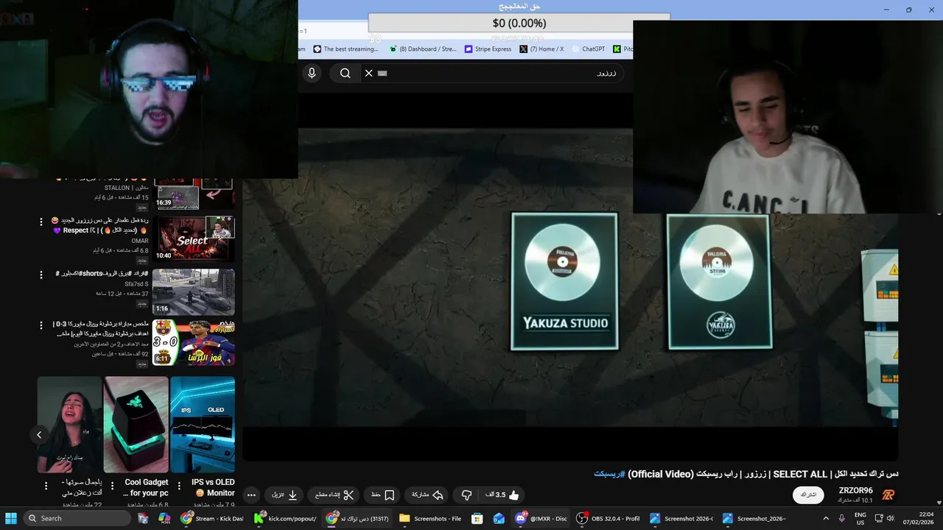Open the Barcelona 3-0 highlights thumbnail
The width and height of the screenshot is (943, 530).
pos(193,342)
